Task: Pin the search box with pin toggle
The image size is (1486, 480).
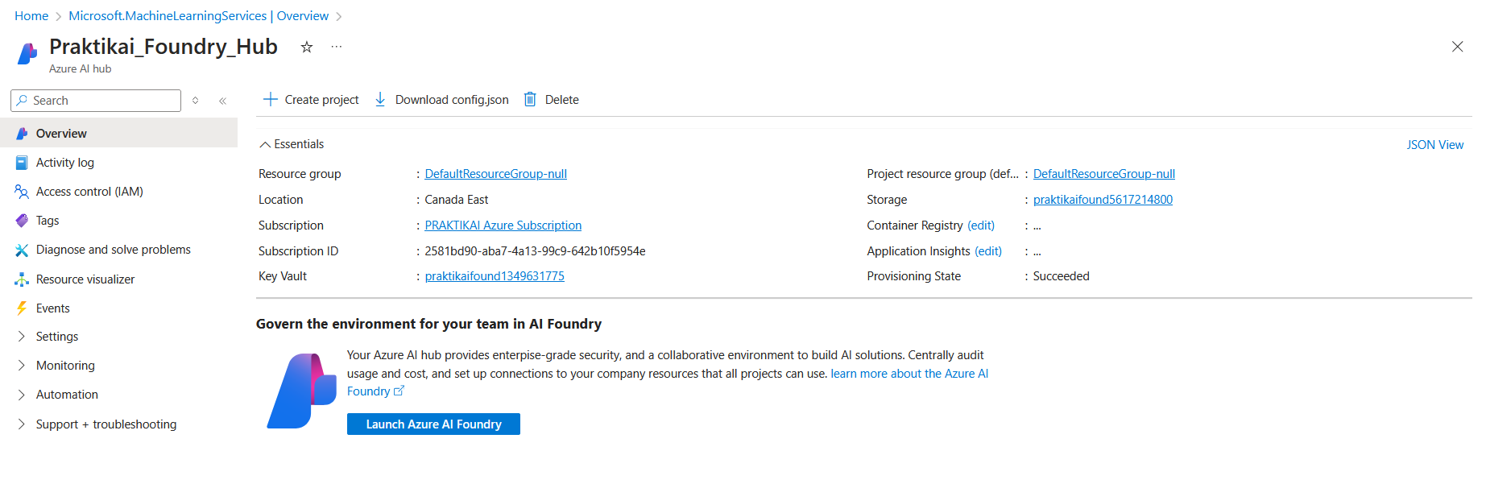Action: [195, 100]
